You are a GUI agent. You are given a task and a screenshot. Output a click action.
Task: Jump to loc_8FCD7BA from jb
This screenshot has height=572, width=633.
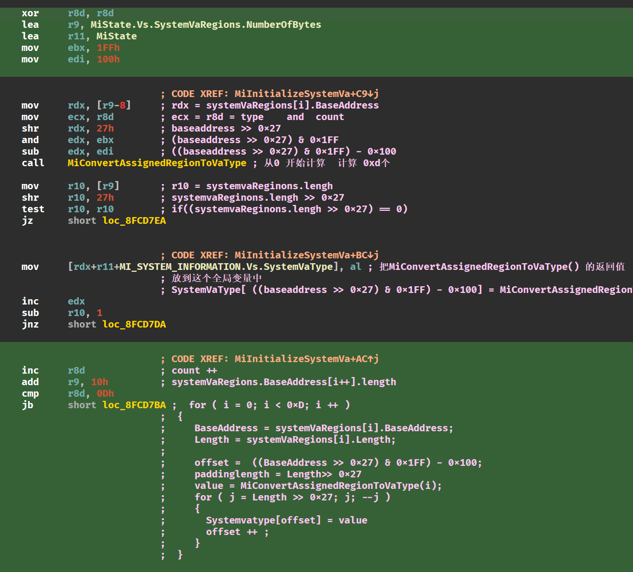[x=134, y=405]
